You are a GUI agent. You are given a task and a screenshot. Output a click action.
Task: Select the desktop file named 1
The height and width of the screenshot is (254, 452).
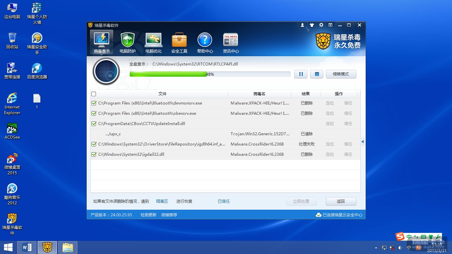[x=37, y=101]
